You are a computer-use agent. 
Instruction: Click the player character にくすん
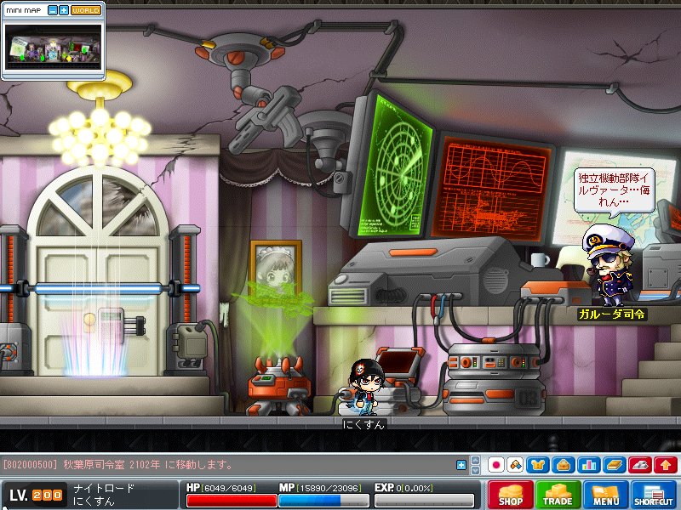coord(366,387)
